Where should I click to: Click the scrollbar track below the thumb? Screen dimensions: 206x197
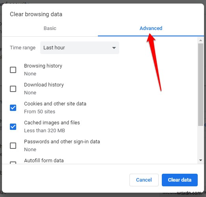coord(200,142)
